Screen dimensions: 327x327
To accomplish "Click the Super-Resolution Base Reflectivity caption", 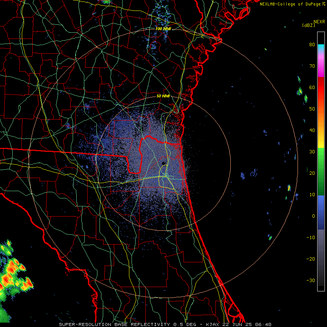I will (x=165, y=324).
